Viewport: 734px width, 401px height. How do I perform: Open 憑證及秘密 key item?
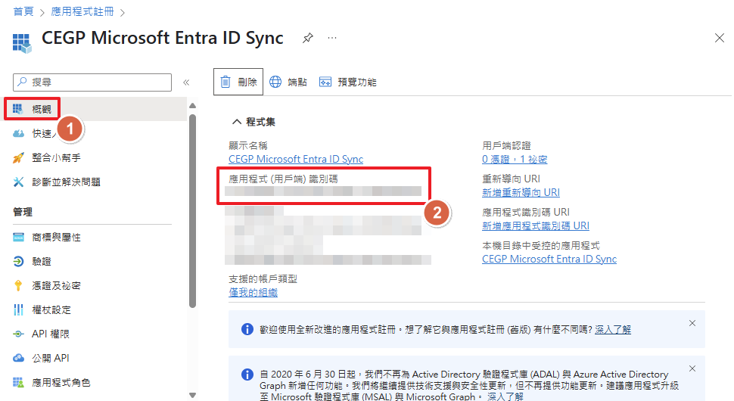click(x=55, y=285)
